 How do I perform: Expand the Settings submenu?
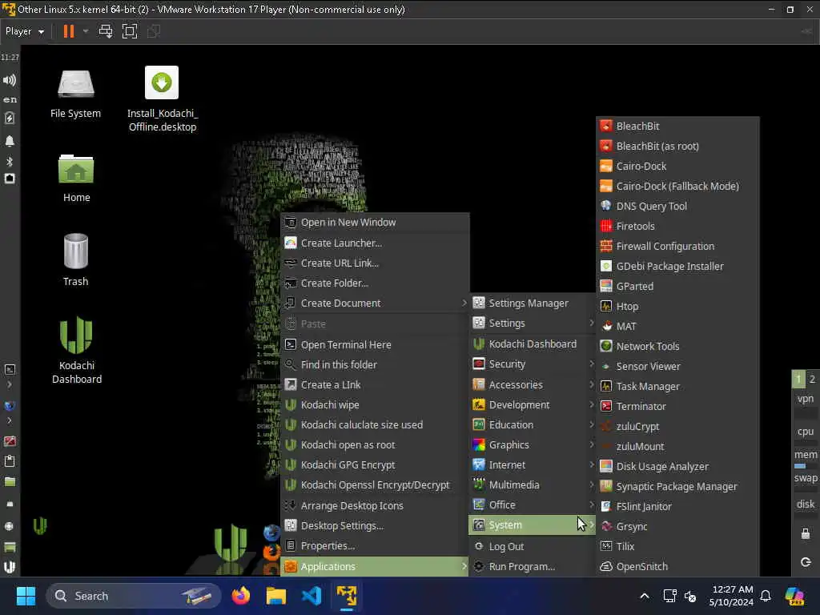(x=533, y=324)
